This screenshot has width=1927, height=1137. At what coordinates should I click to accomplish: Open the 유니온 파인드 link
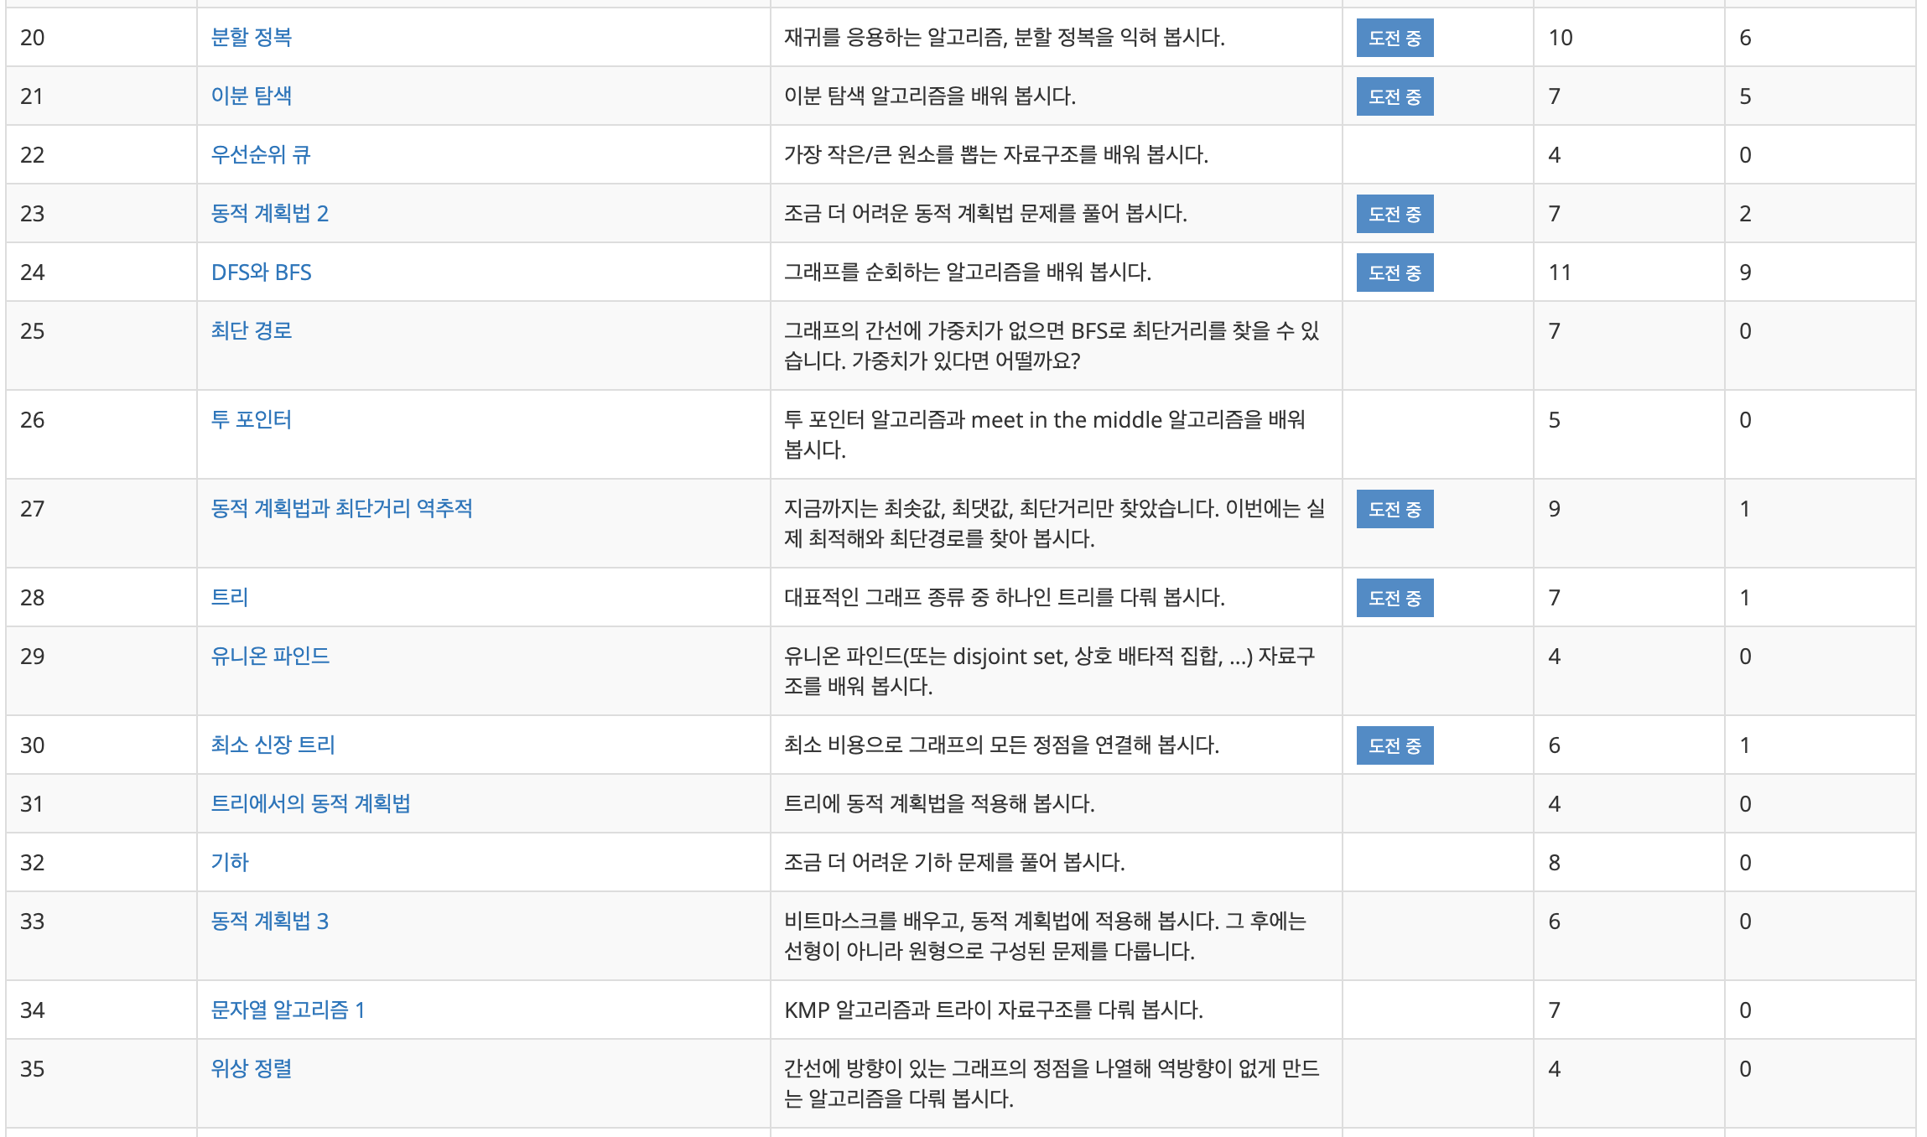click(x=270, y=656)
